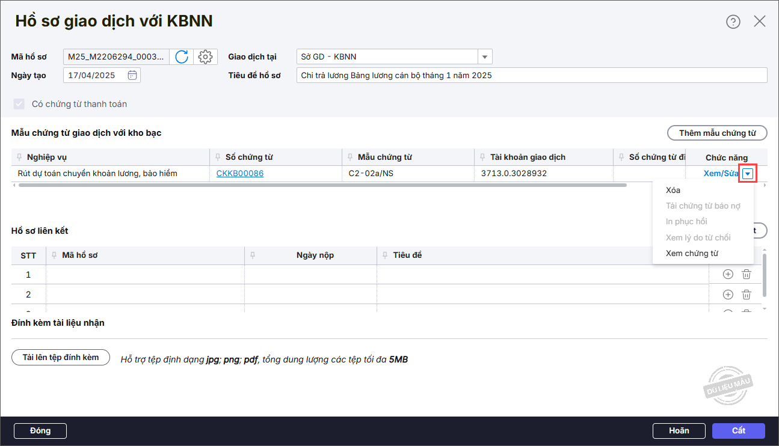Choose Xem chứng từ menu option
Image resolution: width=779 pixels, height=446 pixels.
[692, 253]
